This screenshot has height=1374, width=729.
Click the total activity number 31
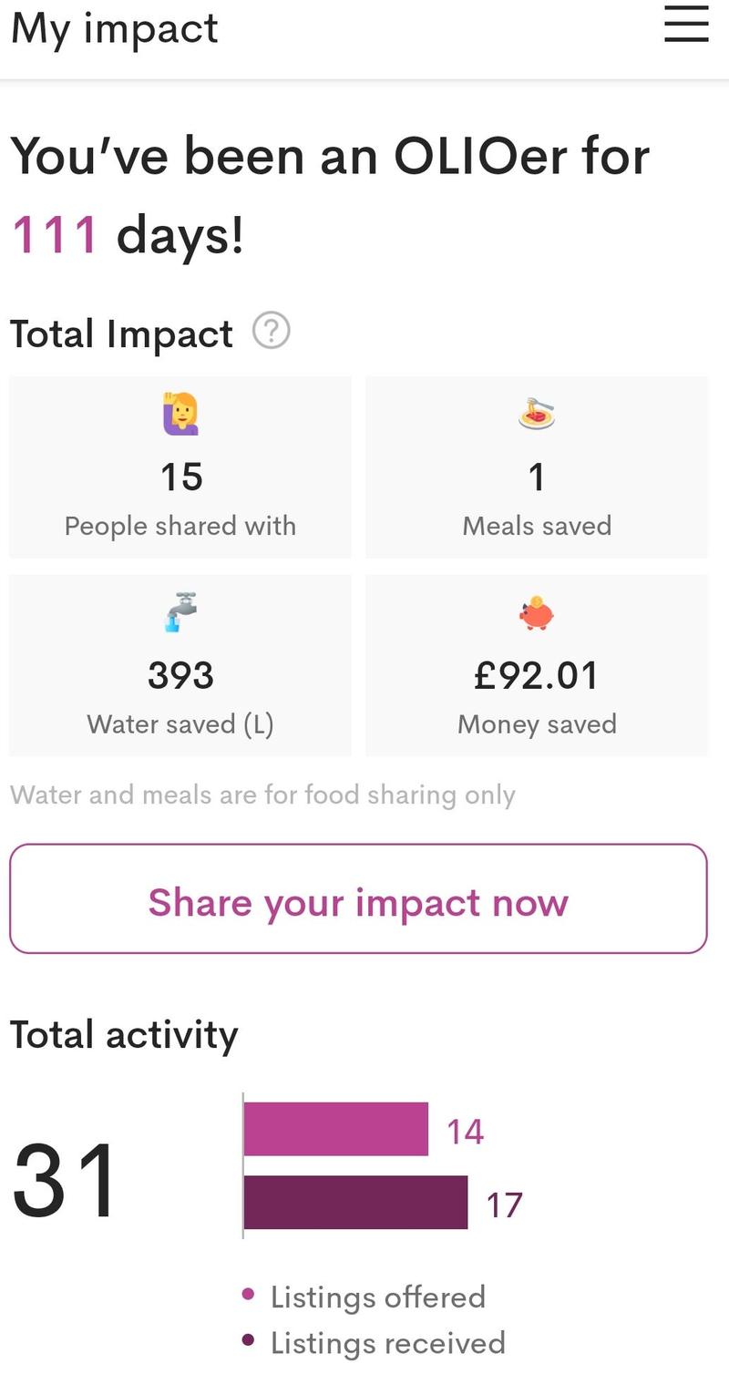pos(66,1181)
